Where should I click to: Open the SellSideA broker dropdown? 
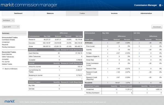(8, 20)
